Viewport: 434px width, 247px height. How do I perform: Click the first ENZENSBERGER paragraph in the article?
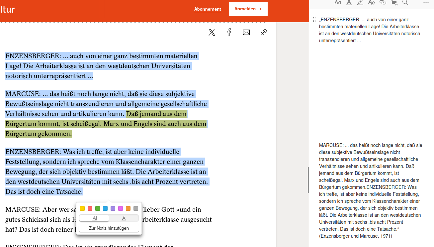pyautogui.click(x=102, y=66)
